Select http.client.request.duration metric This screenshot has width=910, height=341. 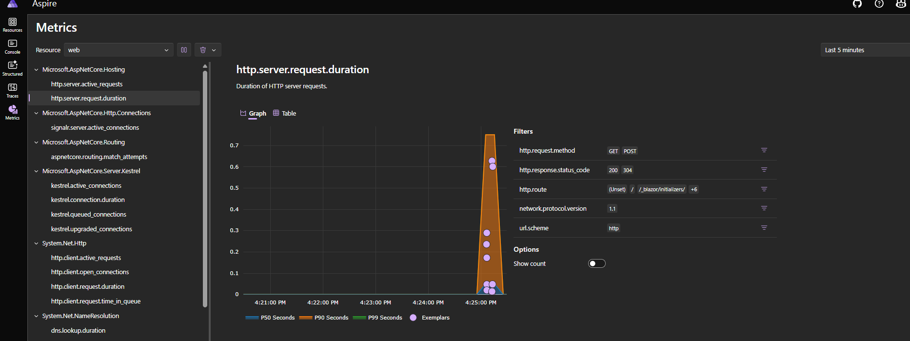point(88,286)
